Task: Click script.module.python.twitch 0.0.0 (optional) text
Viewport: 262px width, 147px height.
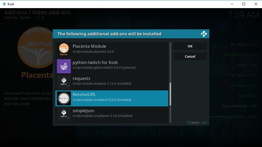Action: tap(104, 68)
